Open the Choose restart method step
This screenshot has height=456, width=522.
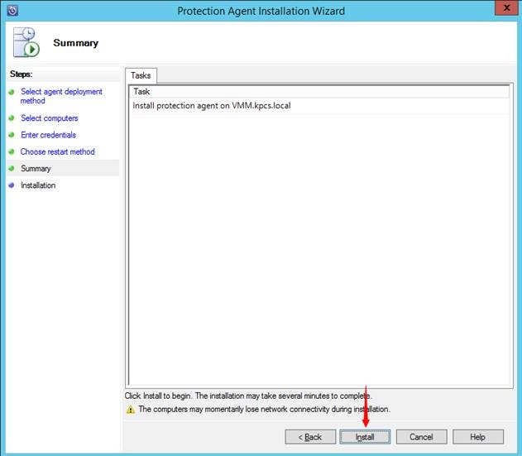[57, 151]
